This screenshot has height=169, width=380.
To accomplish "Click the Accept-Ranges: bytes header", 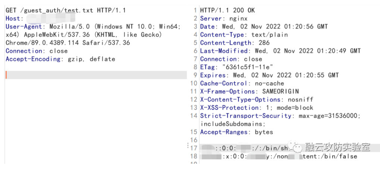I will click(x=236, y=132).
